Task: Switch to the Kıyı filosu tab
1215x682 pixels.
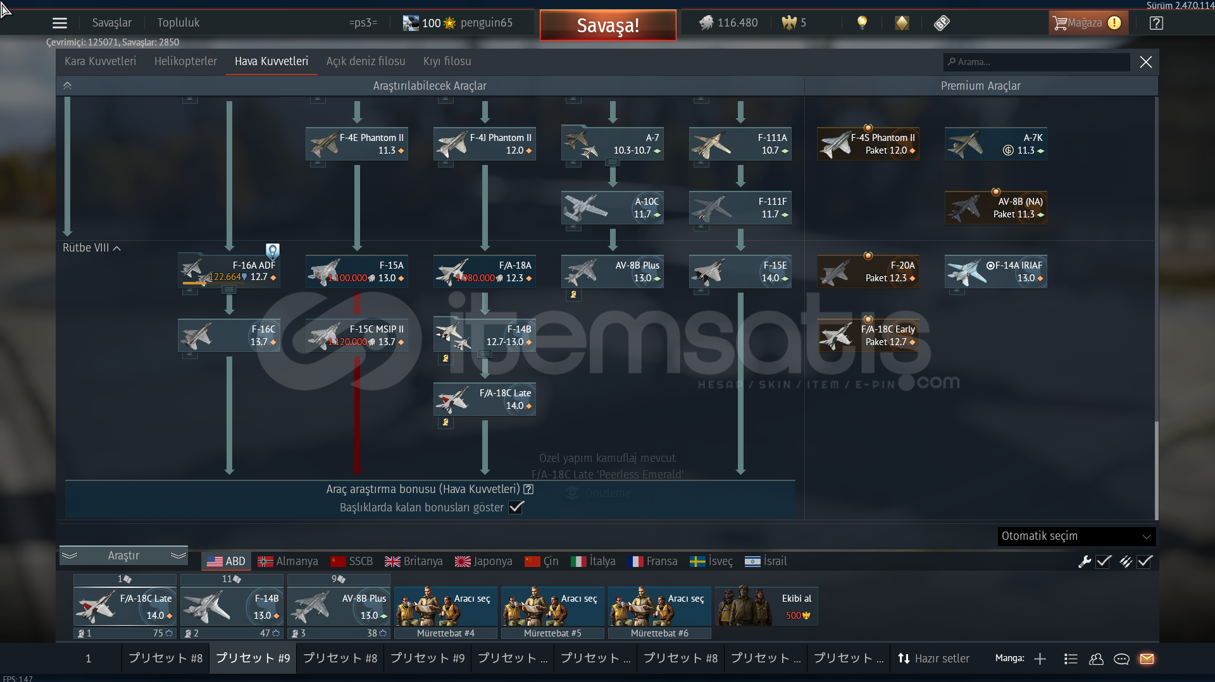Action: [x=447, y=61]
